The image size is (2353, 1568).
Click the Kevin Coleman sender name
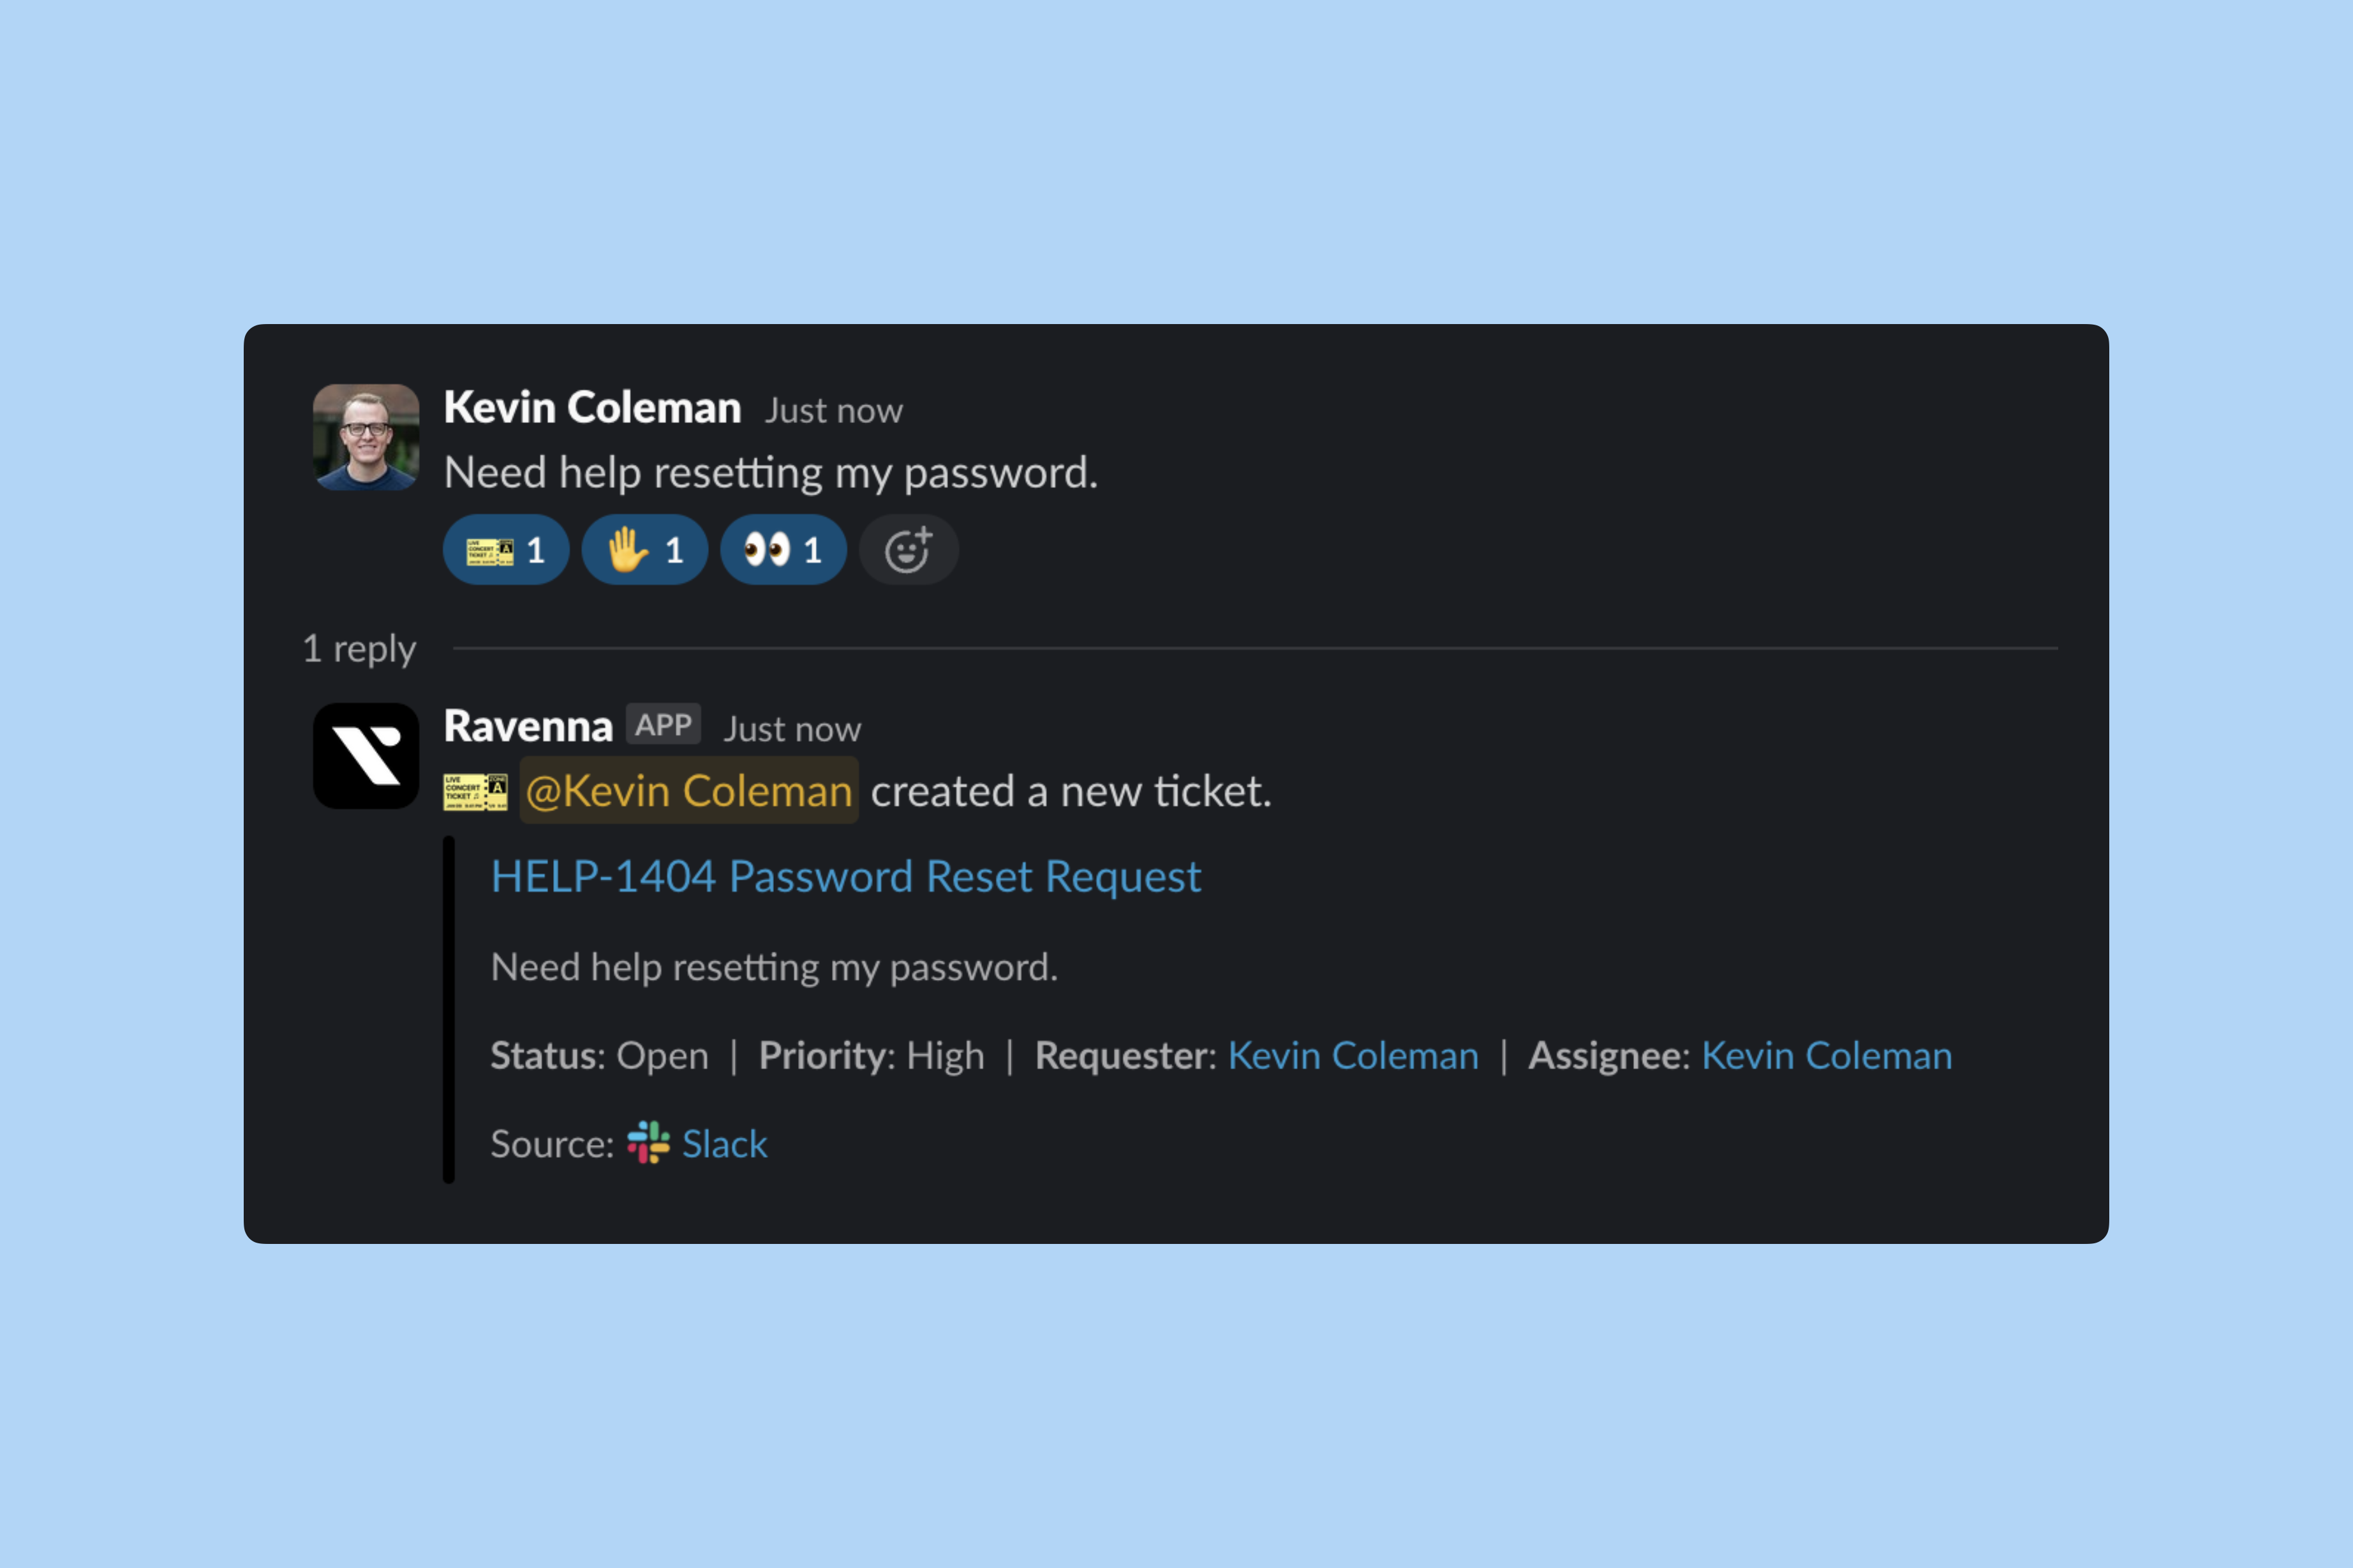[x=592, y=408]
